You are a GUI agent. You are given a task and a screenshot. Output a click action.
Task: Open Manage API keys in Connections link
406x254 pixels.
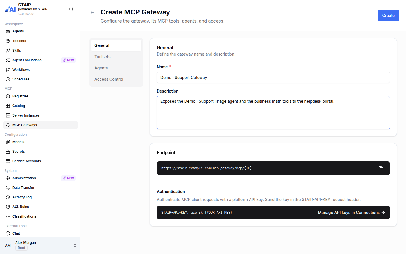(x=351, y=213)
